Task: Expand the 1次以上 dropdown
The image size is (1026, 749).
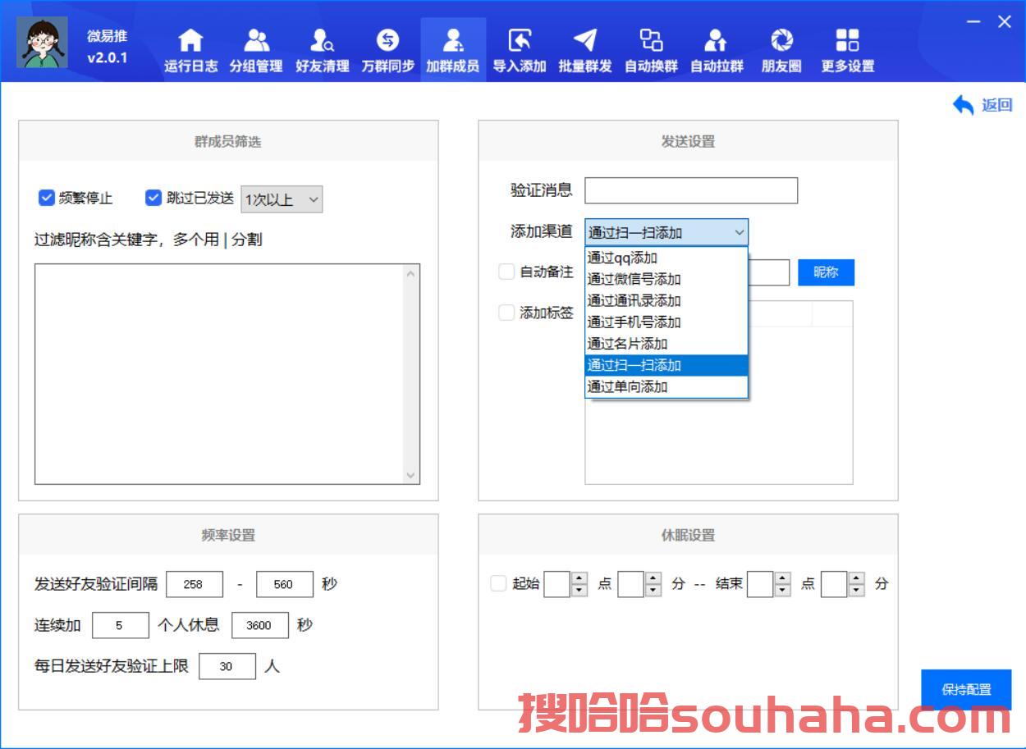Action: [281, 199]
